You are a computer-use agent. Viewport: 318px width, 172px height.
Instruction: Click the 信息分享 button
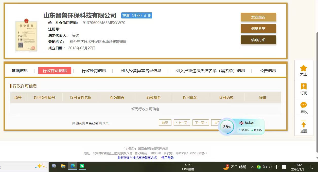pos(258,29)
